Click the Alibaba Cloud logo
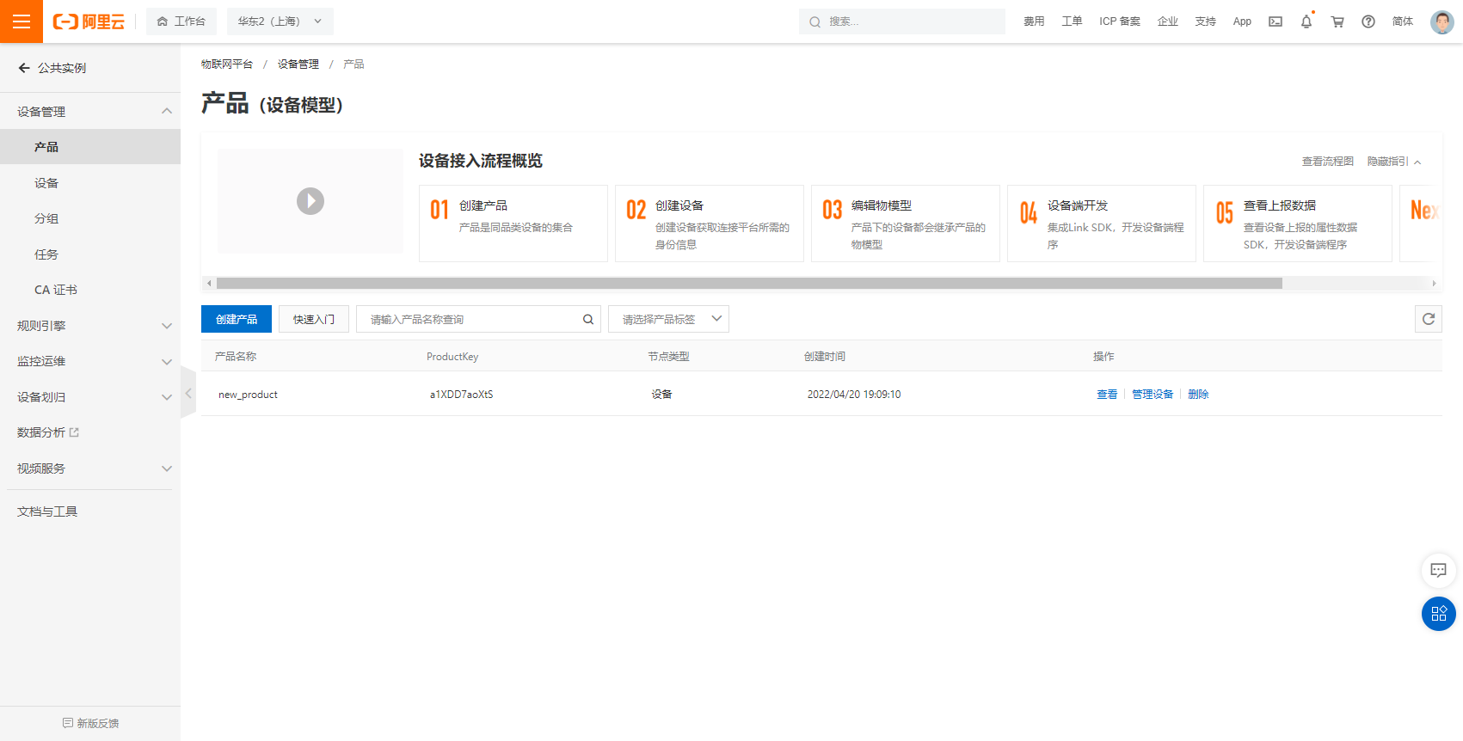1463x741 pixels. tap(89, 21)
